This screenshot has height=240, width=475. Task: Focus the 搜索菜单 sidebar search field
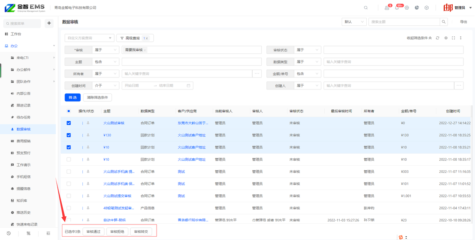coord(22,23)
